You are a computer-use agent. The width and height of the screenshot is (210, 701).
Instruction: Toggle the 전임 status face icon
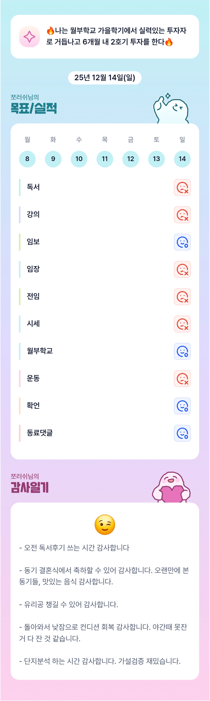click(182, 297)
